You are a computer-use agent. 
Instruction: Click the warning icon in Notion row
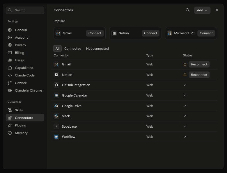pos(185,75)
